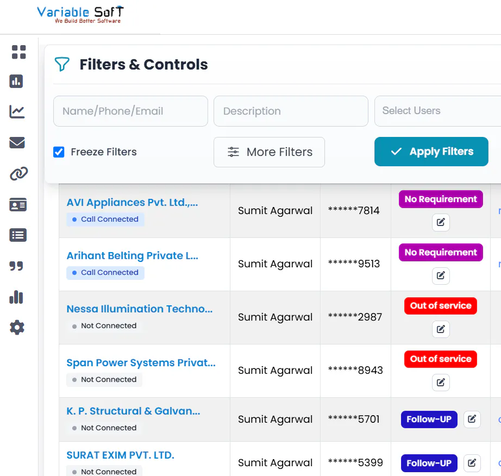Open the line chart analytics icon in sidebar
Screen dimensions: 501x476
click(17, 111)
